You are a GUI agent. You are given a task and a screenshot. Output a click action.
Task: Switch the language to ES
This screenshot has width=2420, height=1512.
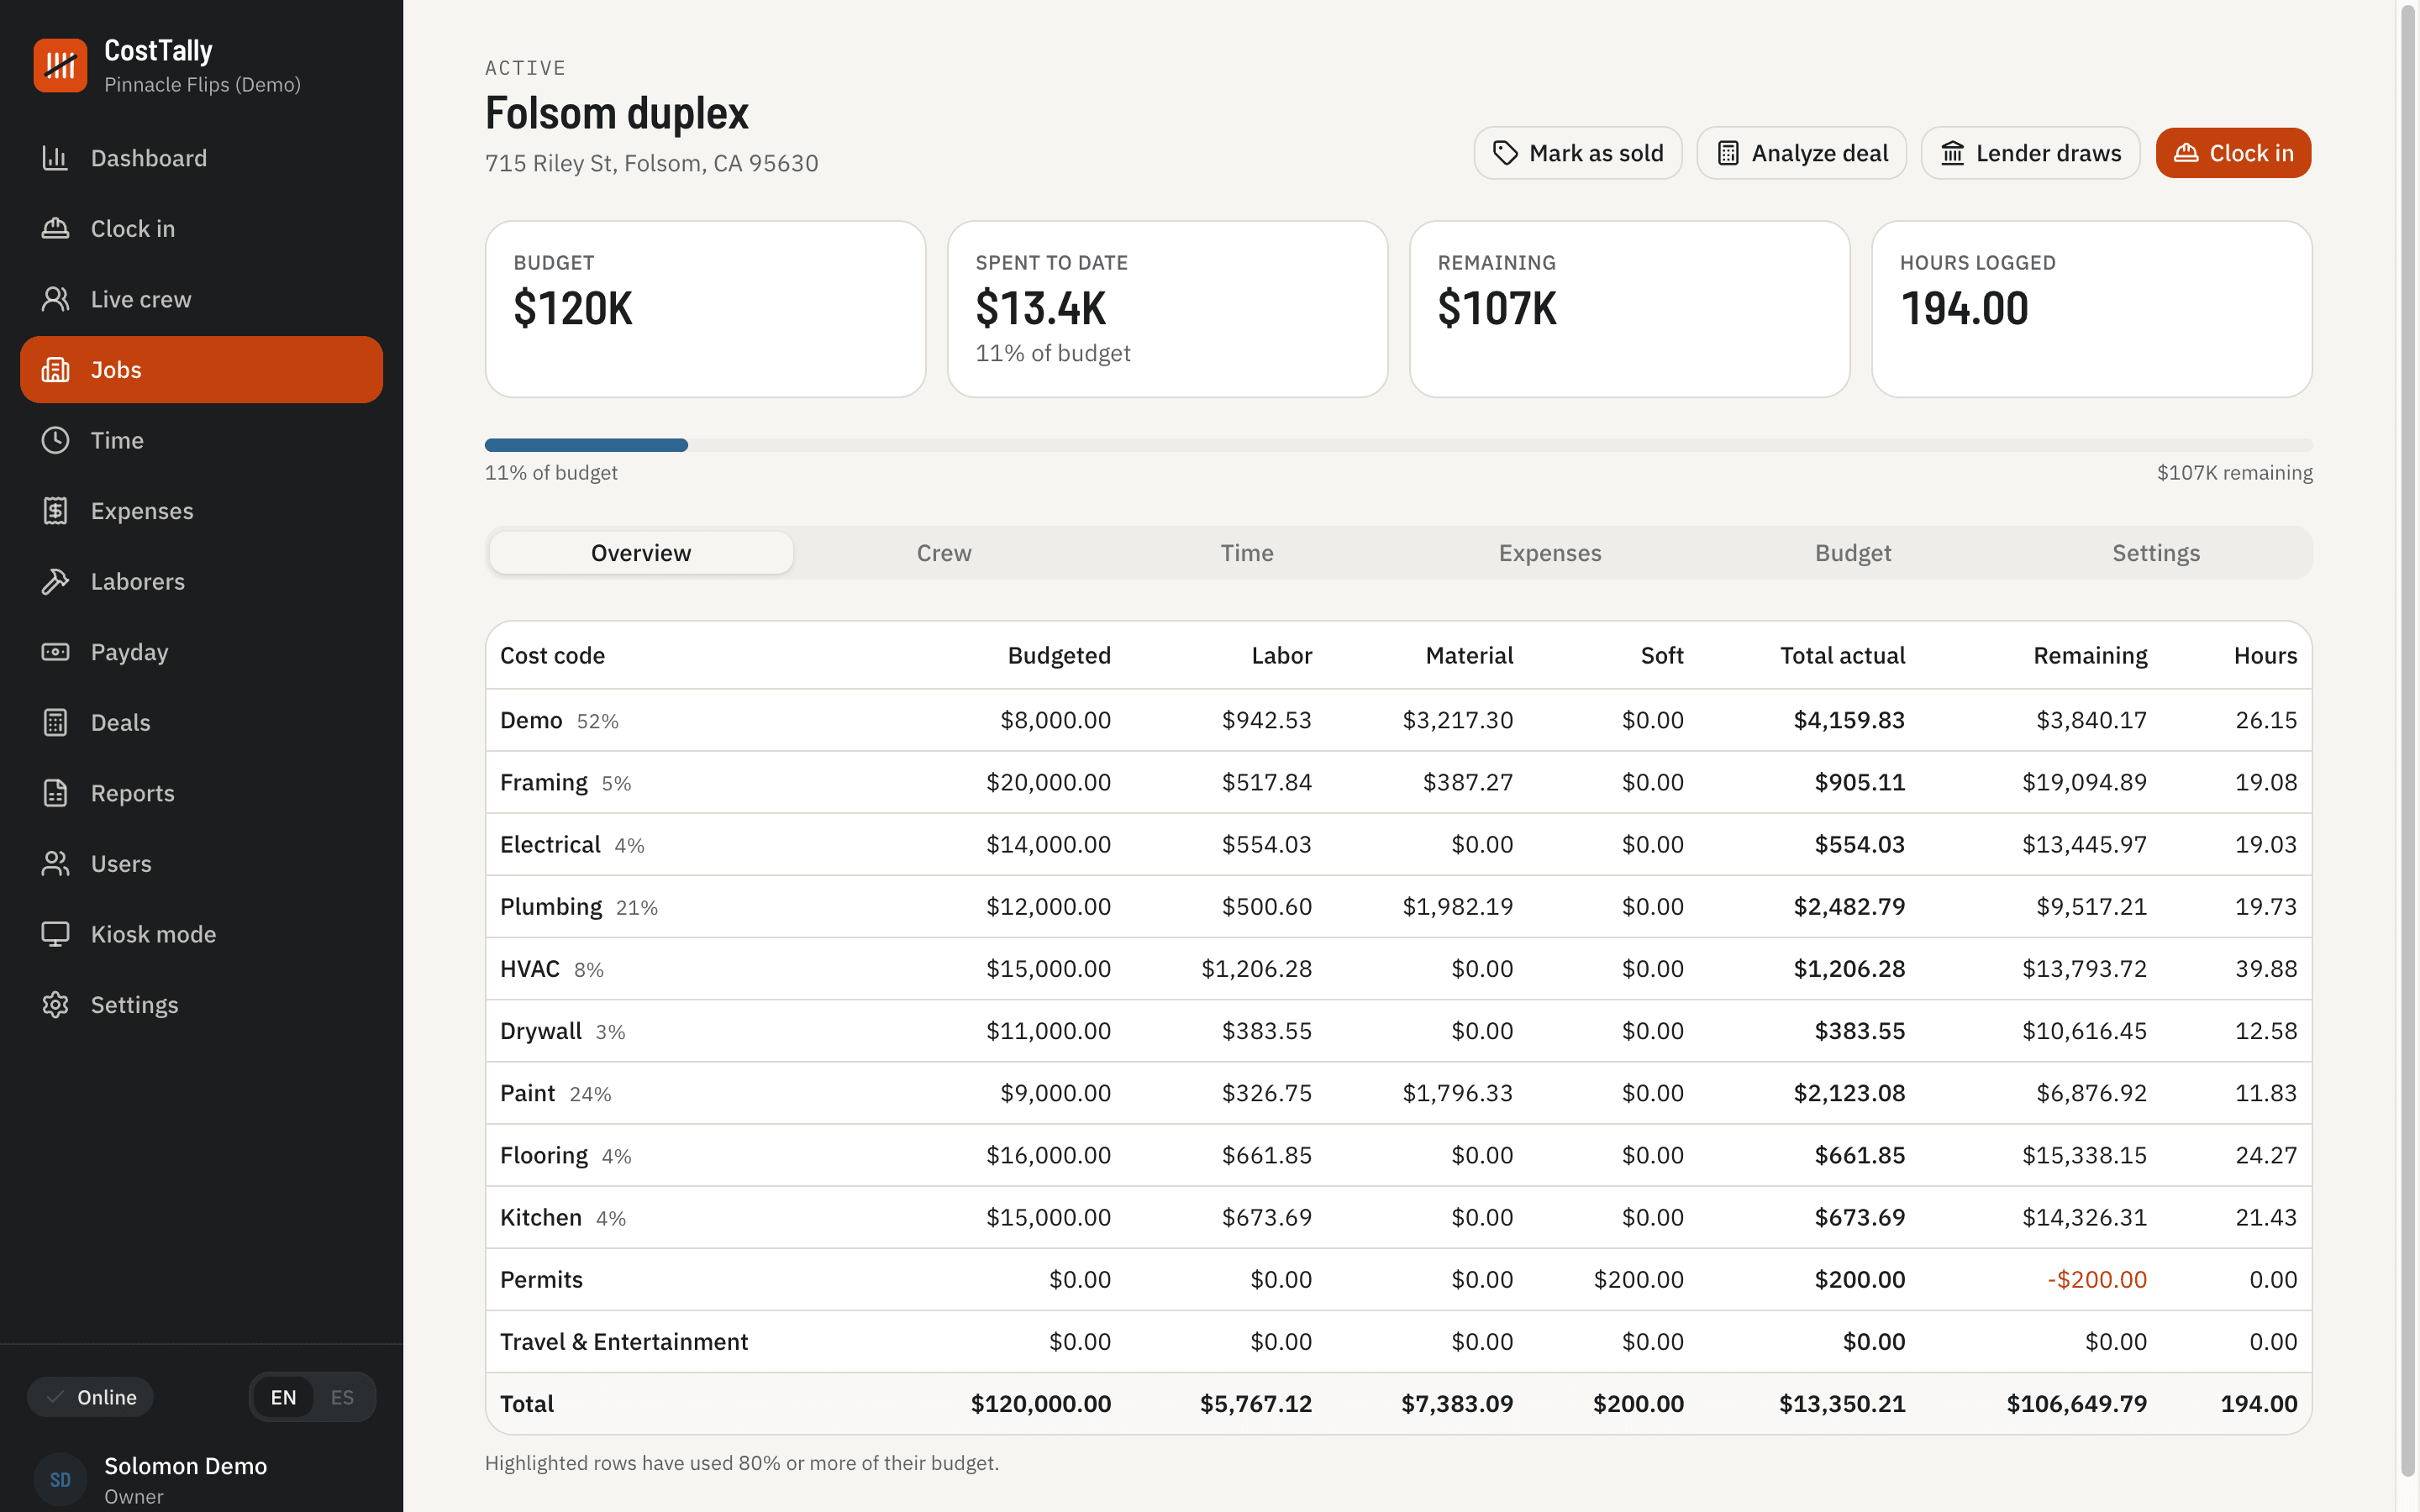342,1397
